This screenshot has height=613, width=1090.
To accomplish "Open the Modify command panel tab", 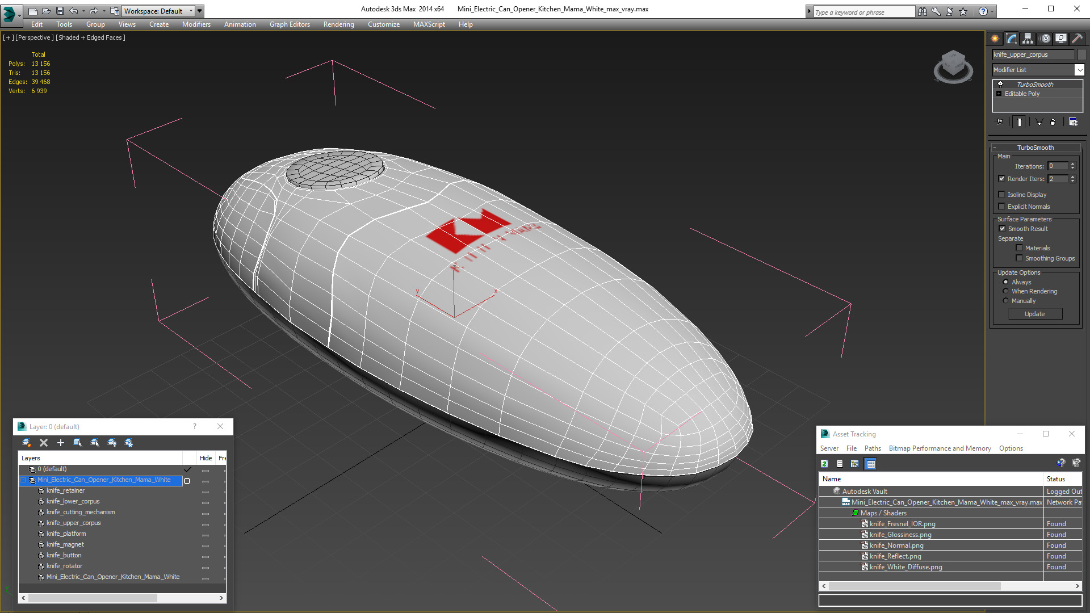I will point(1011,39).
